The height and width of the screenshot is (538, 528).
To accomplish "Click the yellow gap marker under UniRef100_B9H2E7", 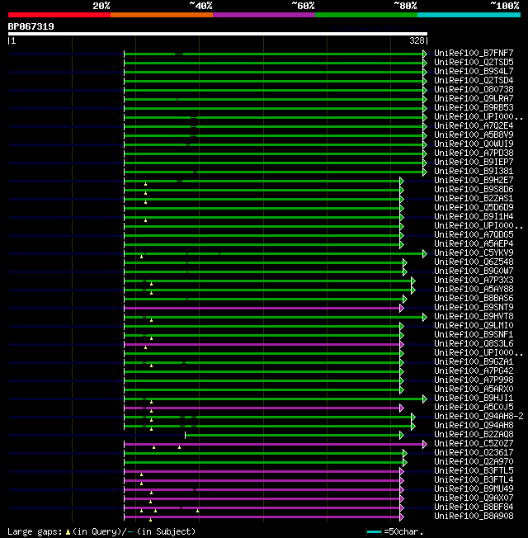I will coord(145,184).
